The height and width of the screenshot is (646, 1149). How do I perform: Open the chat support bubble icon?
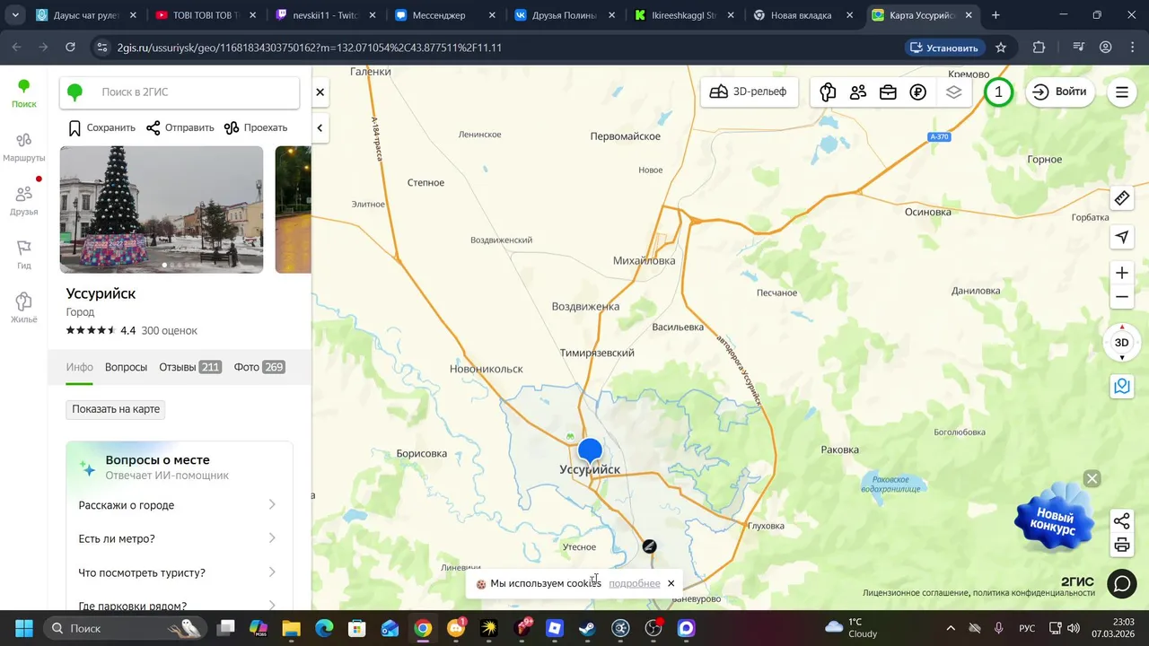pos(1122,584)
